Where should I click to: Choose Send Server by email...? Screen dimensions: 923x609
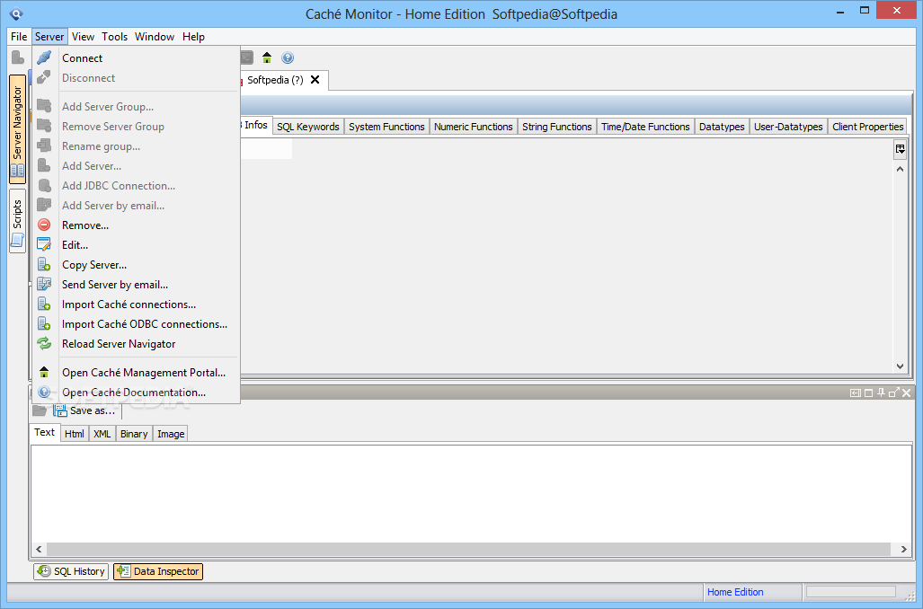[137, 285]
